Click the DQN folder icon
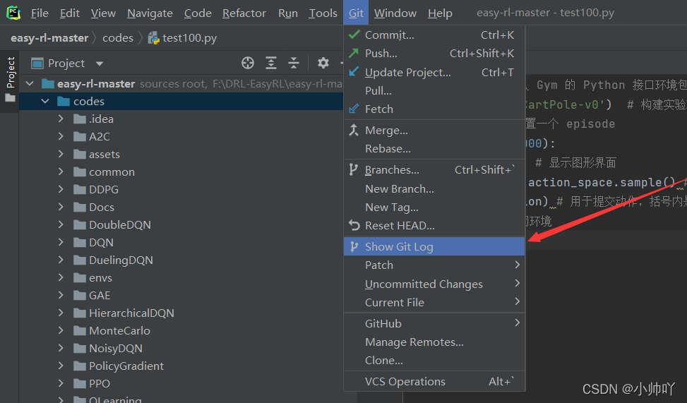 (80, 243)
